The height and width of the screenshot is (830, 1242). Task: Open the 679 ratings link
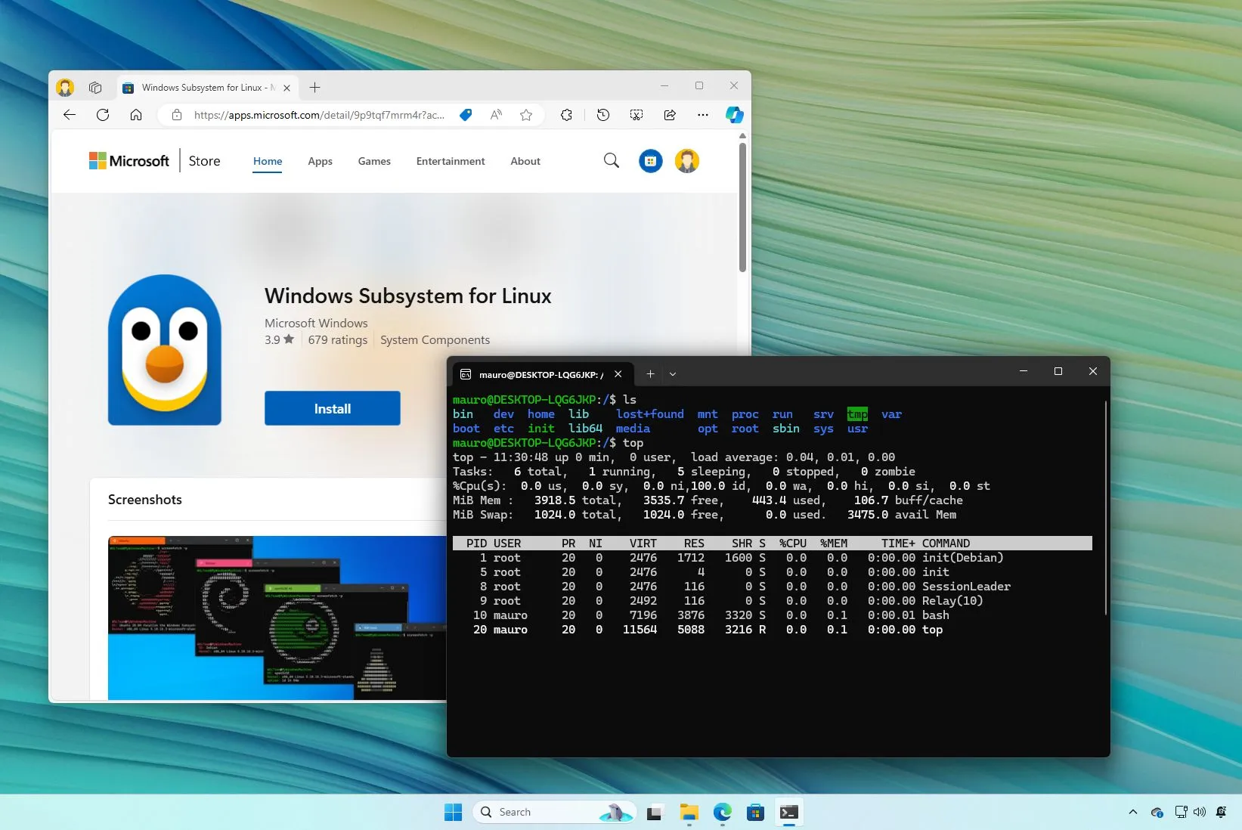click(x=337, y=340)
